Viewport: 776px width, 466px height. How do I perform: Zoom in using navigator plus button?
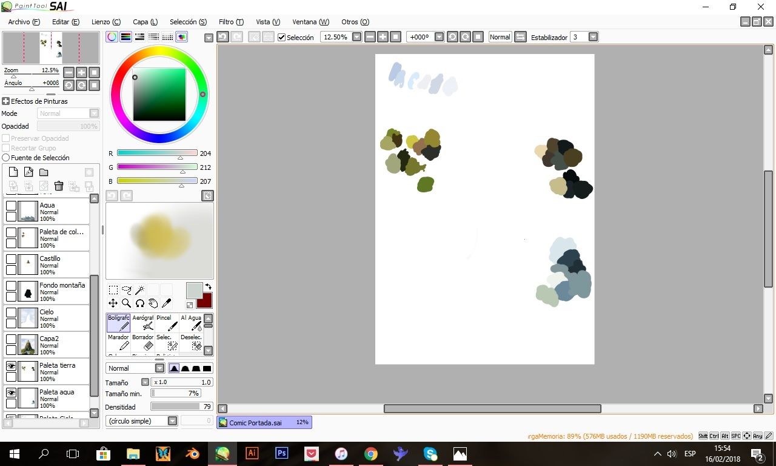pyautogui.click(x=81, y=72)
